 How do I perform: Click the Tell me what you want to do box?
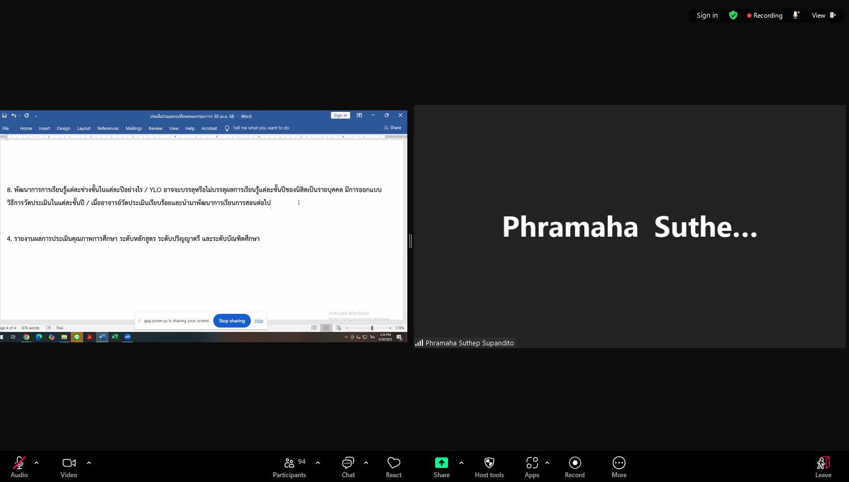point(257,128)
